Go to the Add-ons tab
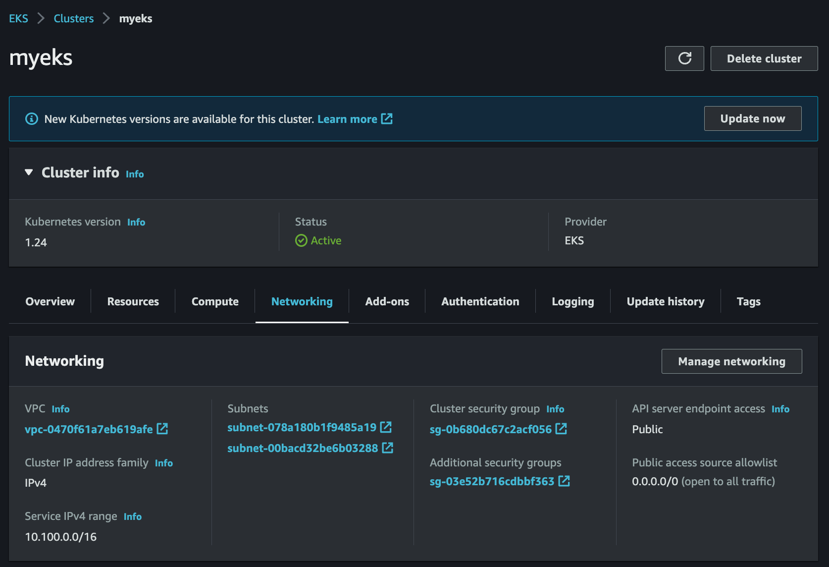This screenshot has height=567, width=829. 387,301
